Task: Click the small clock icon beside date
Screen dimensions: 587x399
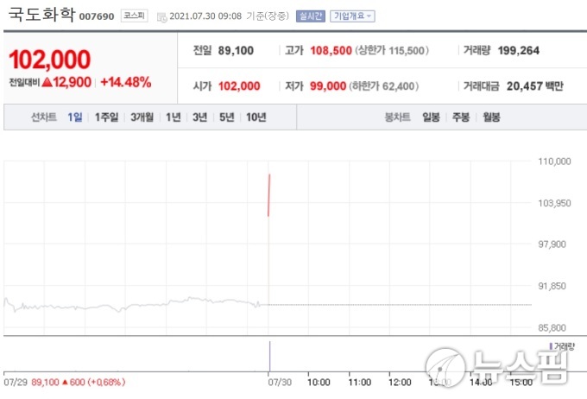Action: tap(164, 16)
